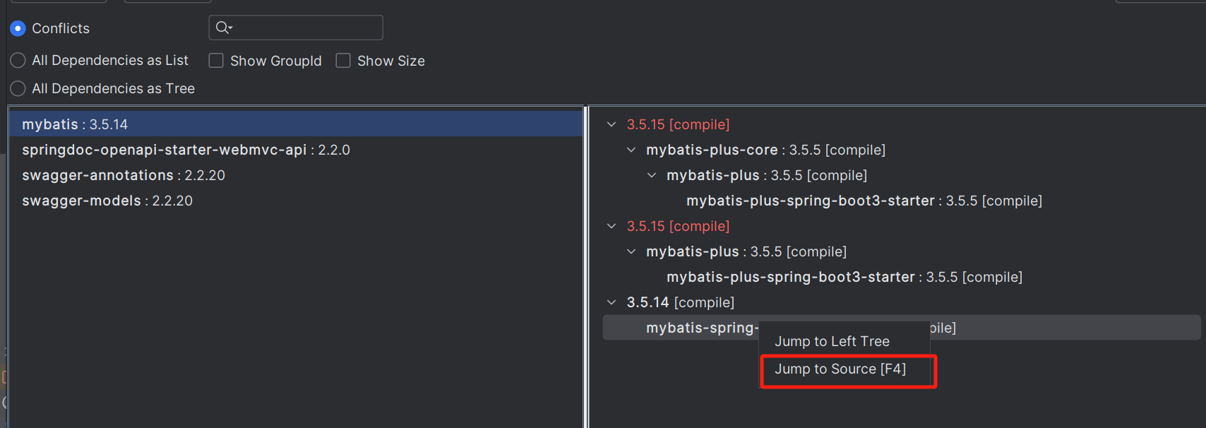The width and height of the screenshot is (1206, 428).
Task: Click mybatis-plus : 3.5.5 under second 3.5.15
Action: [746, 251]
